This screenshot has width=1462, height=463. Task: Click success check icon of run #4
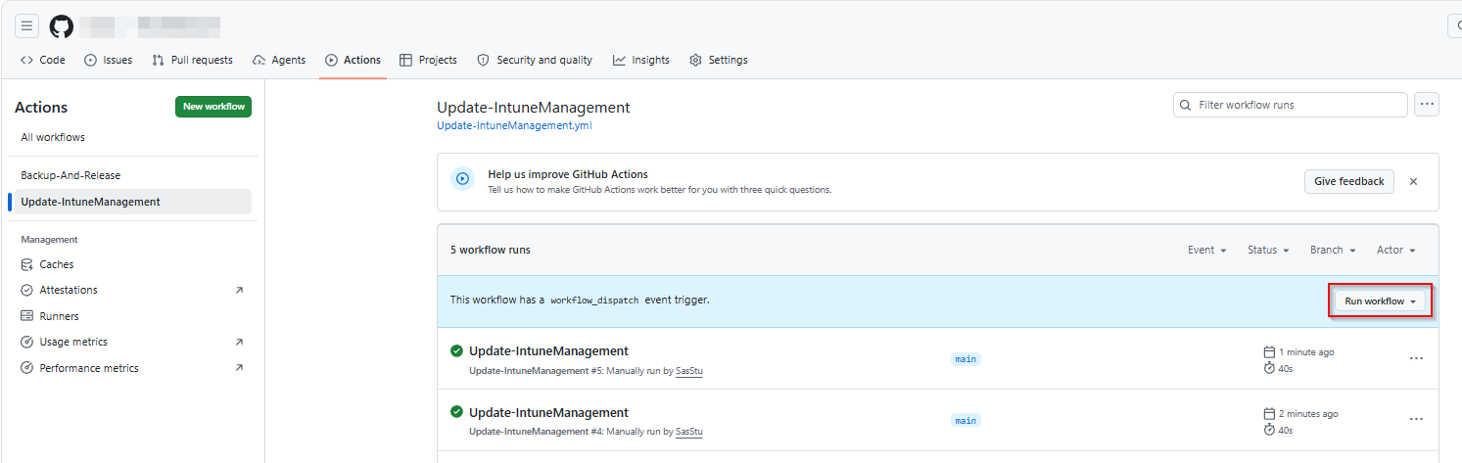(x=456, y=412)
